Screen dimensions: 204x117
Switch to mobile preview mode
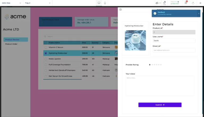click(105, 3)
